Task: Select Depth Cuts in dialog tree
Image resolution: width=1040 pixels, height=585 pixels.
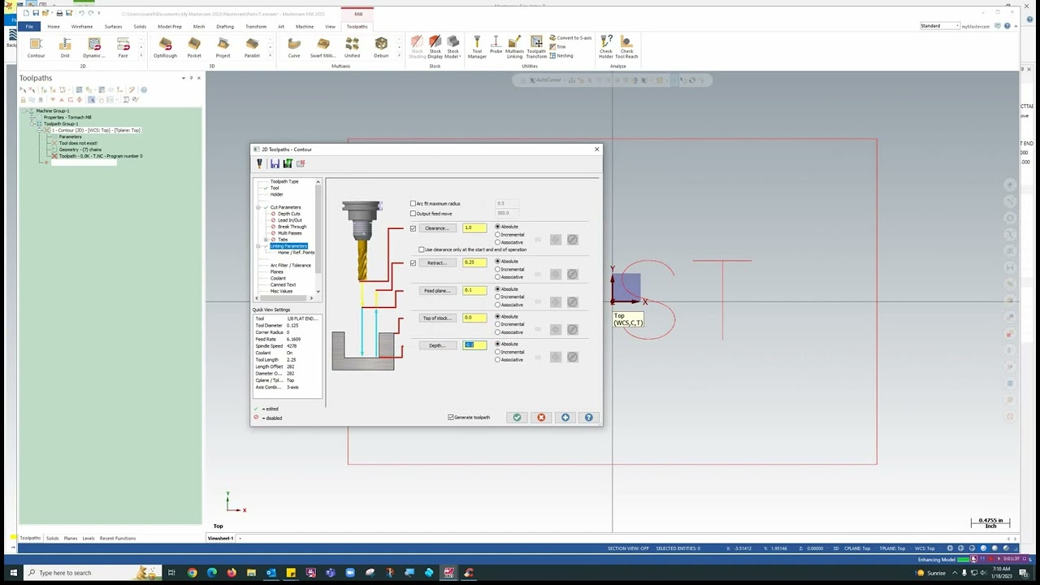Action: tap(288, 214)
